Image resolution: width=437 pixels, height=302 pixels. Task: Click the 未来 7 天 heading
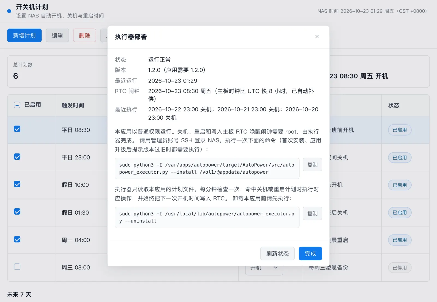coord(19,295)
